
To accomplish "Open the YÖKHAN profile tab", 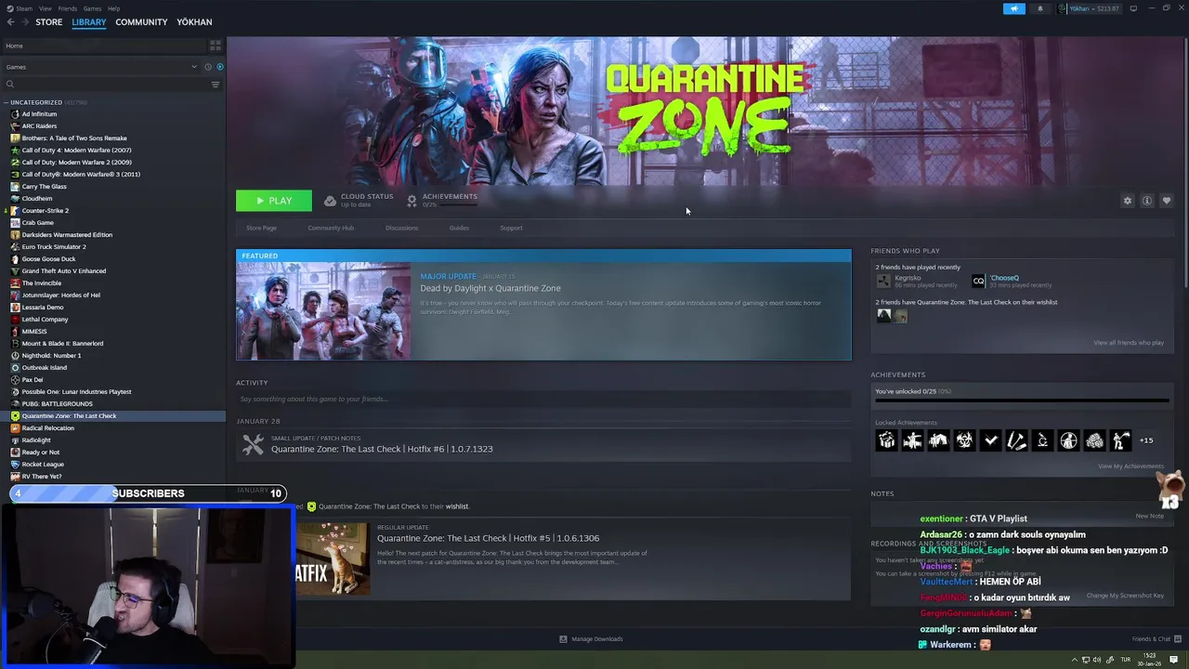I will click(x=194, y=22).
